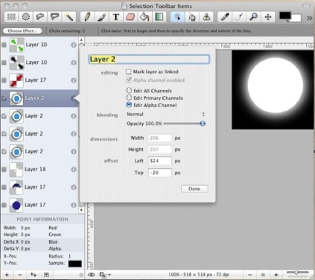Viewport: 315px width, 280px height.
Task: Show more toolbar items with double chevron
Action: 309,18
